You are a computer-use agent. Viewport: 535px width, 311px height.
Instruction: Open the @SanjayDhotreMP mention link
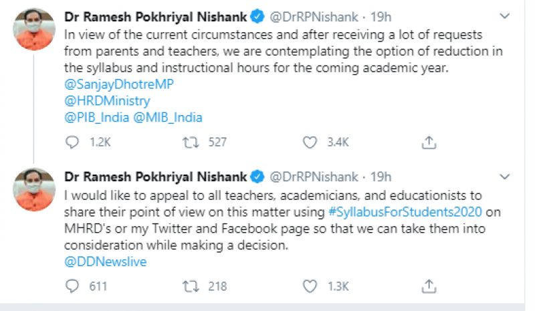click(x=114, y=86)
